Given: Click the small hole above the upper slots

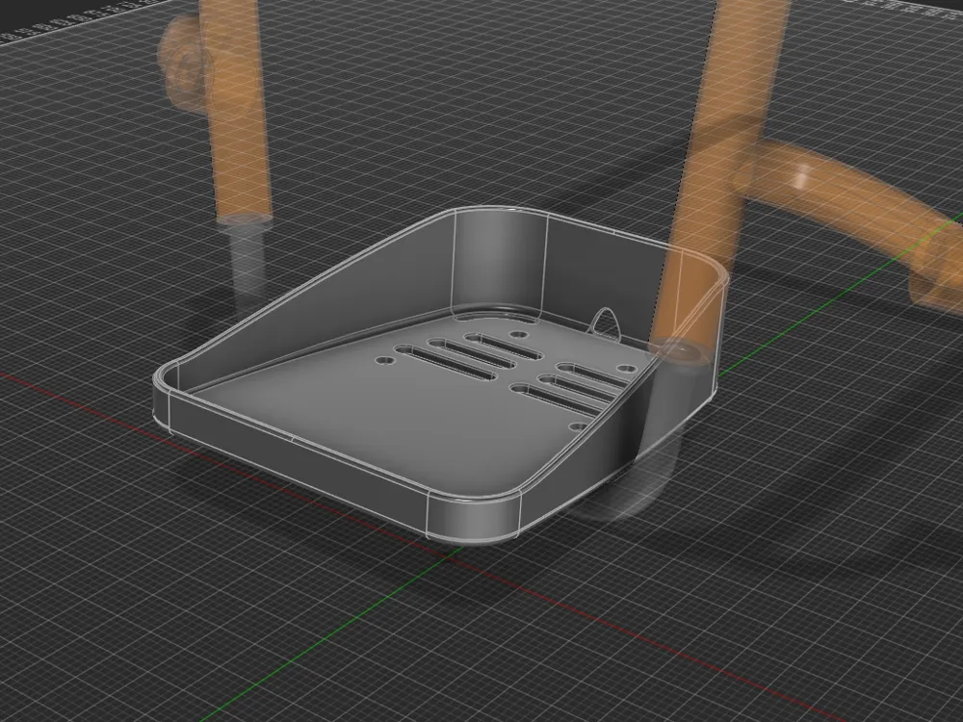Looking at the screenshot, I should click(x=519, y=335).
